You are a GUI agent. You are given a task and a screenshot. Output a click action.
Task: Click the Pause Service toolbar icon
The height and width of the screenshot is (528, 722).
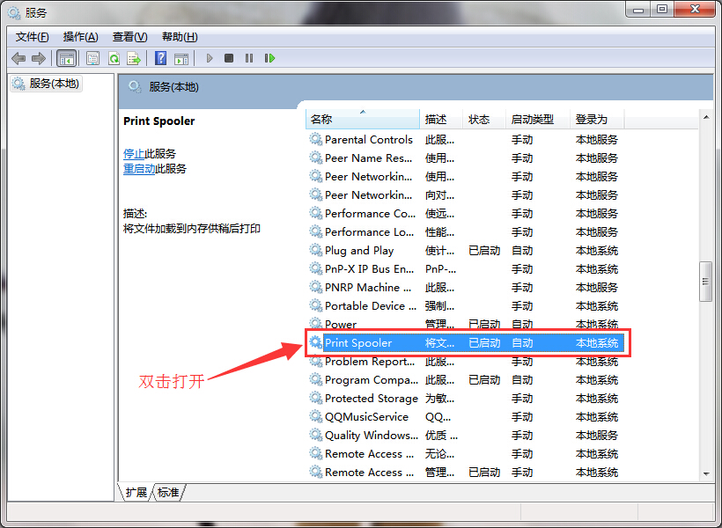click(249, 58)
